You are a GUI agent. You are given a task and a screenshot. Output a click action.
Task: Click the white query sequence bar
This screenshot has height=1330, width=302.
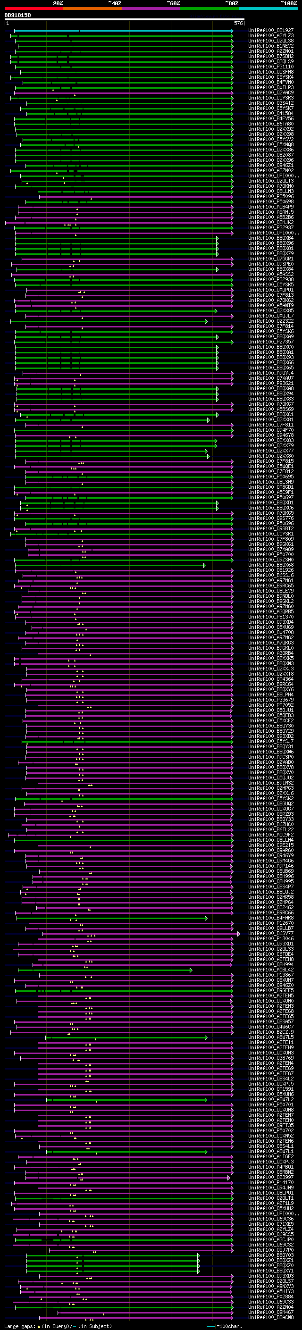click(x=125, y=20)
